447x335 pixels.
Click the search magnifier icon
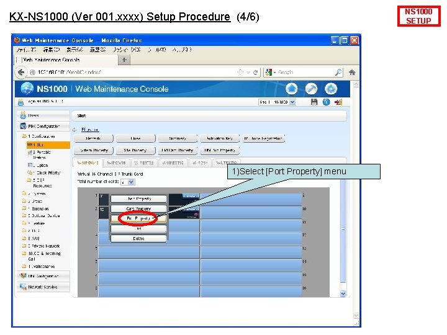pos(338,73)
